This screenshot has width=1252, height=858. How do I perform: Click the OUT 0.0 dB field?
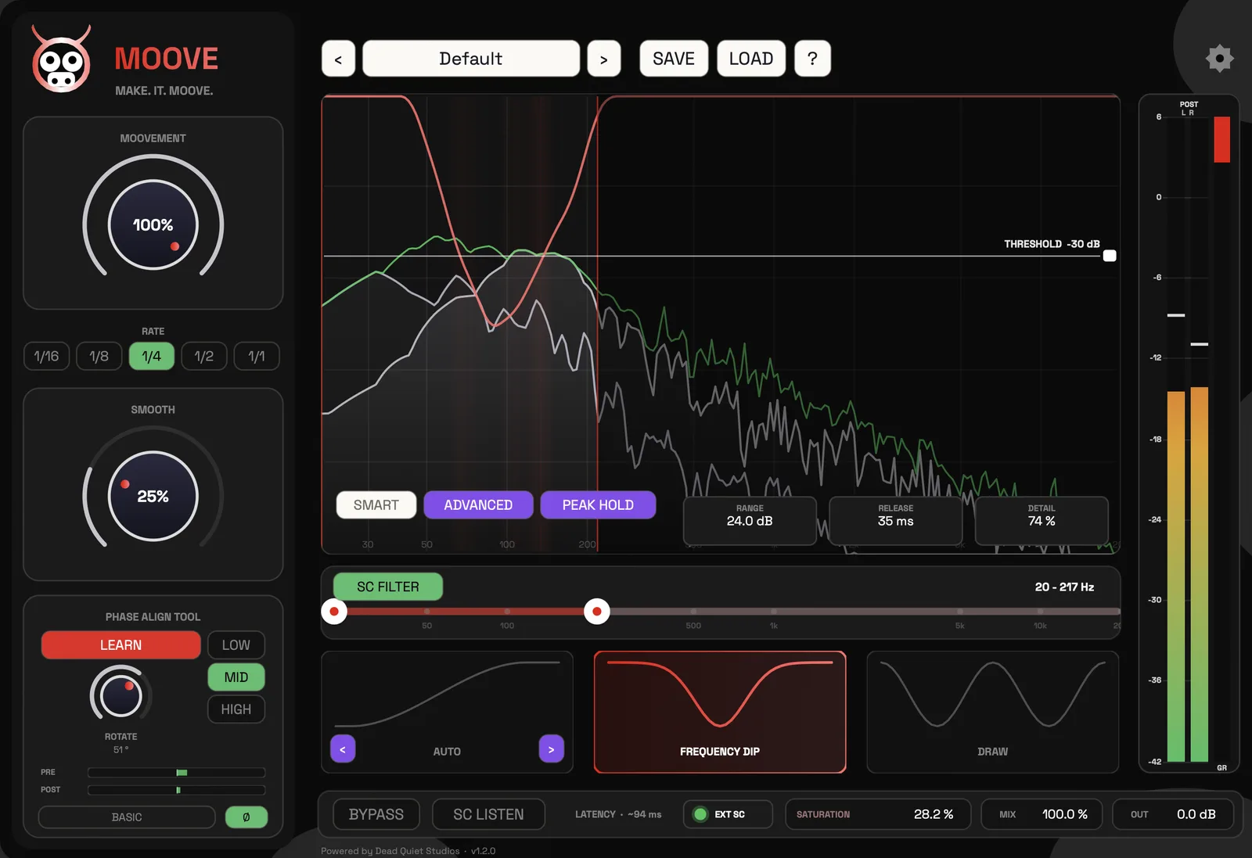[1173, 814]
